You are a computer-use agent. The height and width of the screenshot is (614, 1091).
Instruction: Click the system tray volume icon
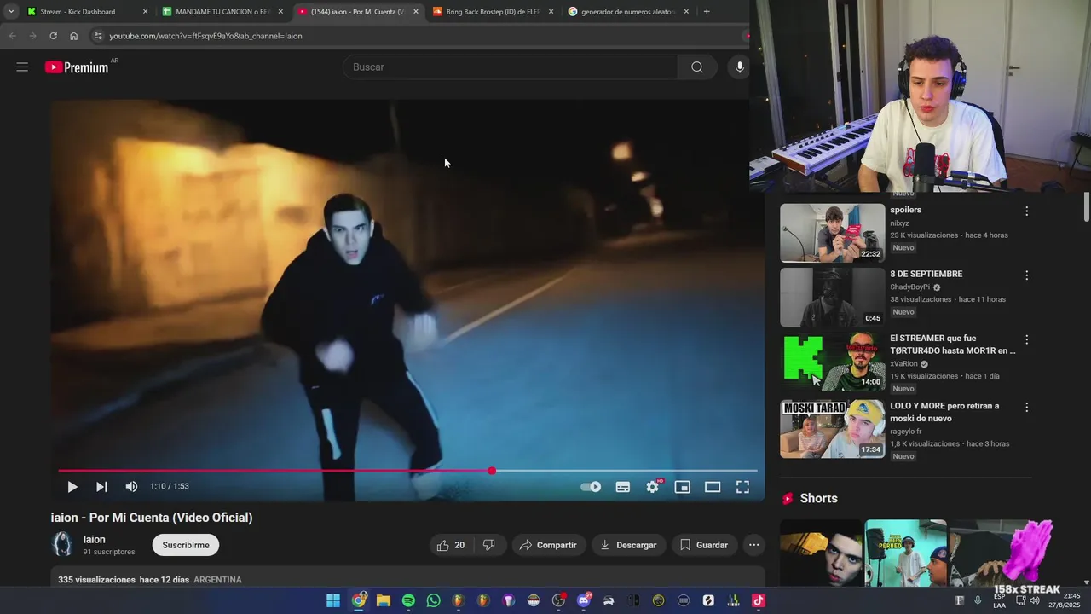click(1034, 600)
